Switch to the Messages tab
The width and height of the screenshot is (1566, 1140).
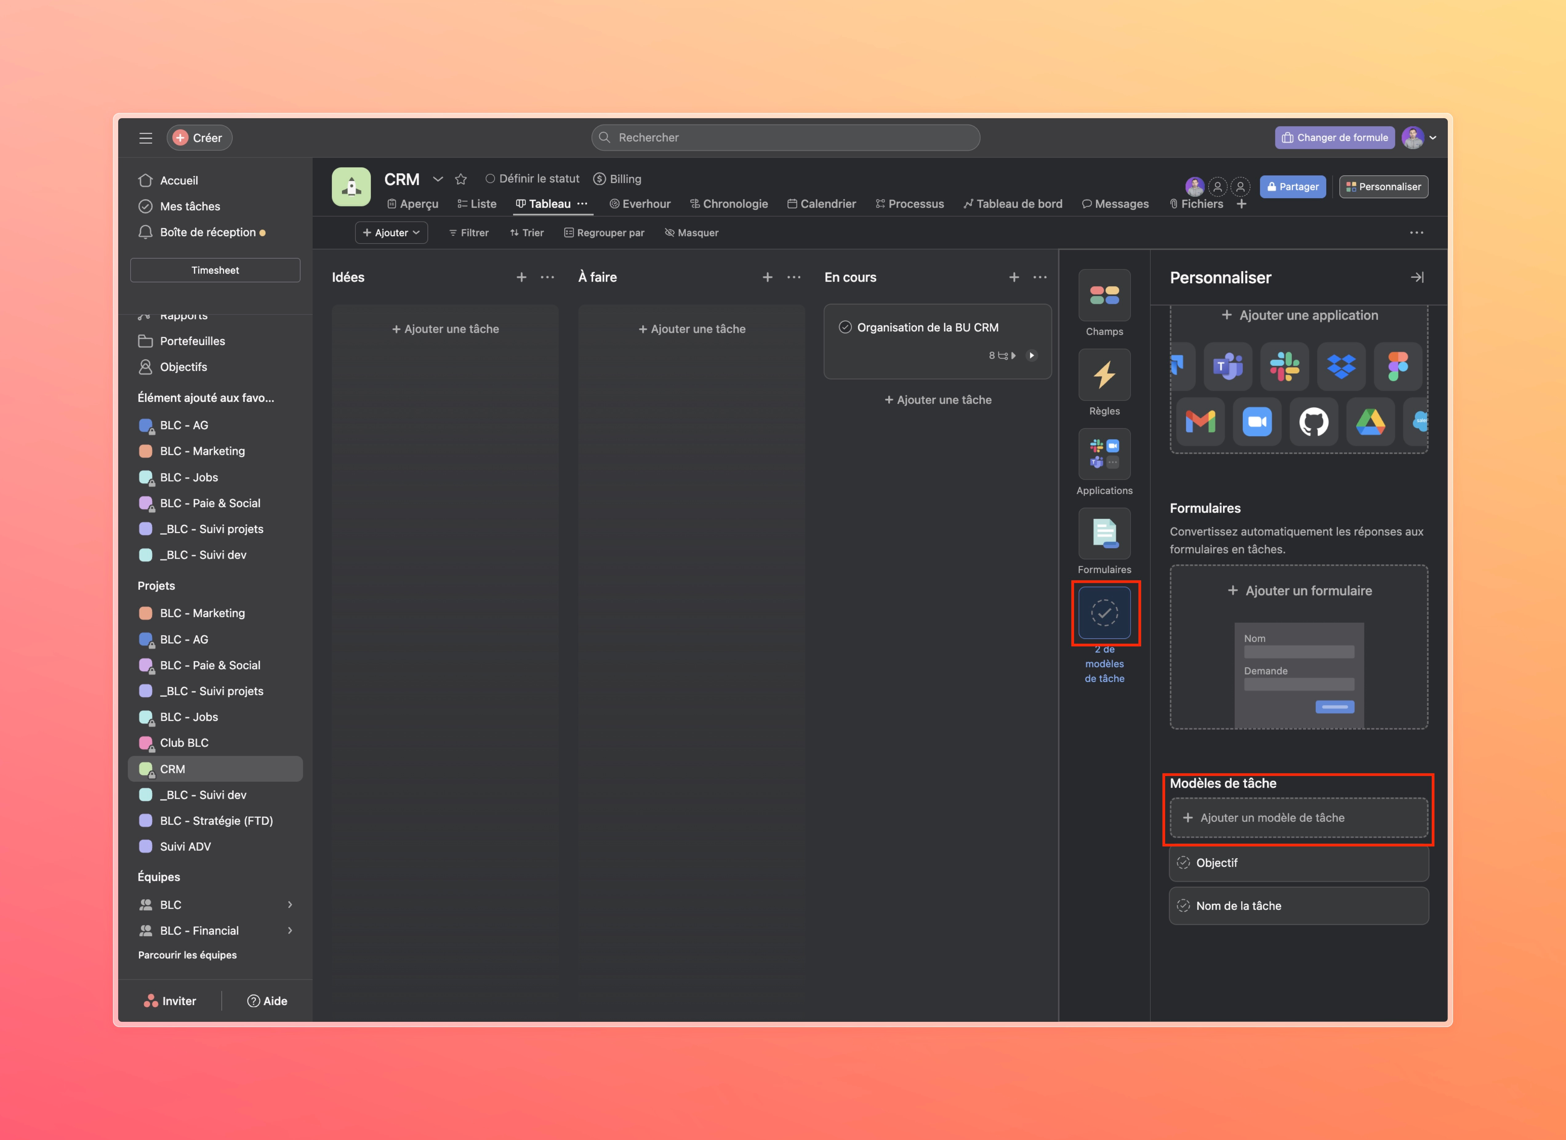point(1115,204)
